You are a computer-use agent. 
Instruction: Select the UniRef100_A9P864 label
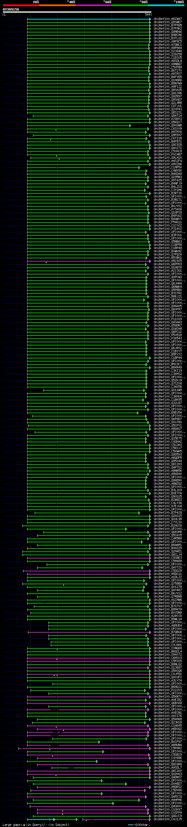pyautogui.click(x=168, y=48)
